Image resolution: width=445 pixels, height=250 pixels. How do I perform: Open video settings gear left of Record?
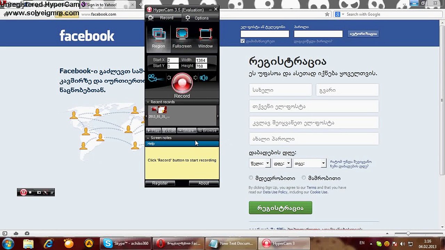[169, 78]
